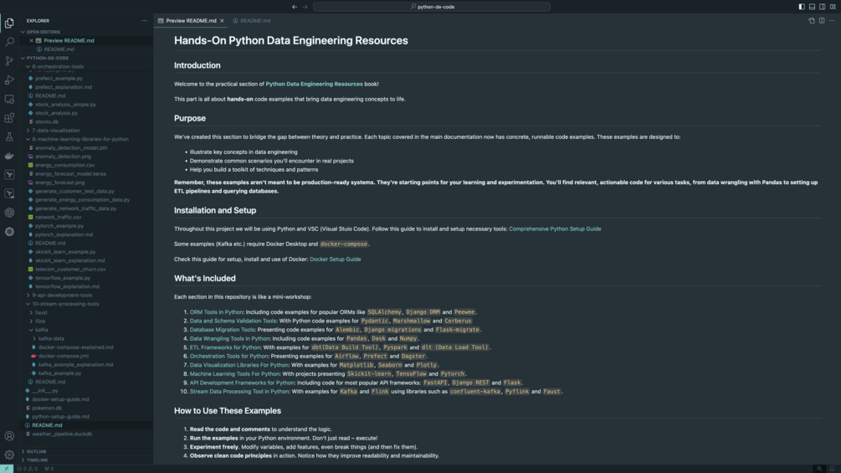Click the errors and warnings status indicator
The height and width of the screenshot is (473, 841).
[28, 469]
